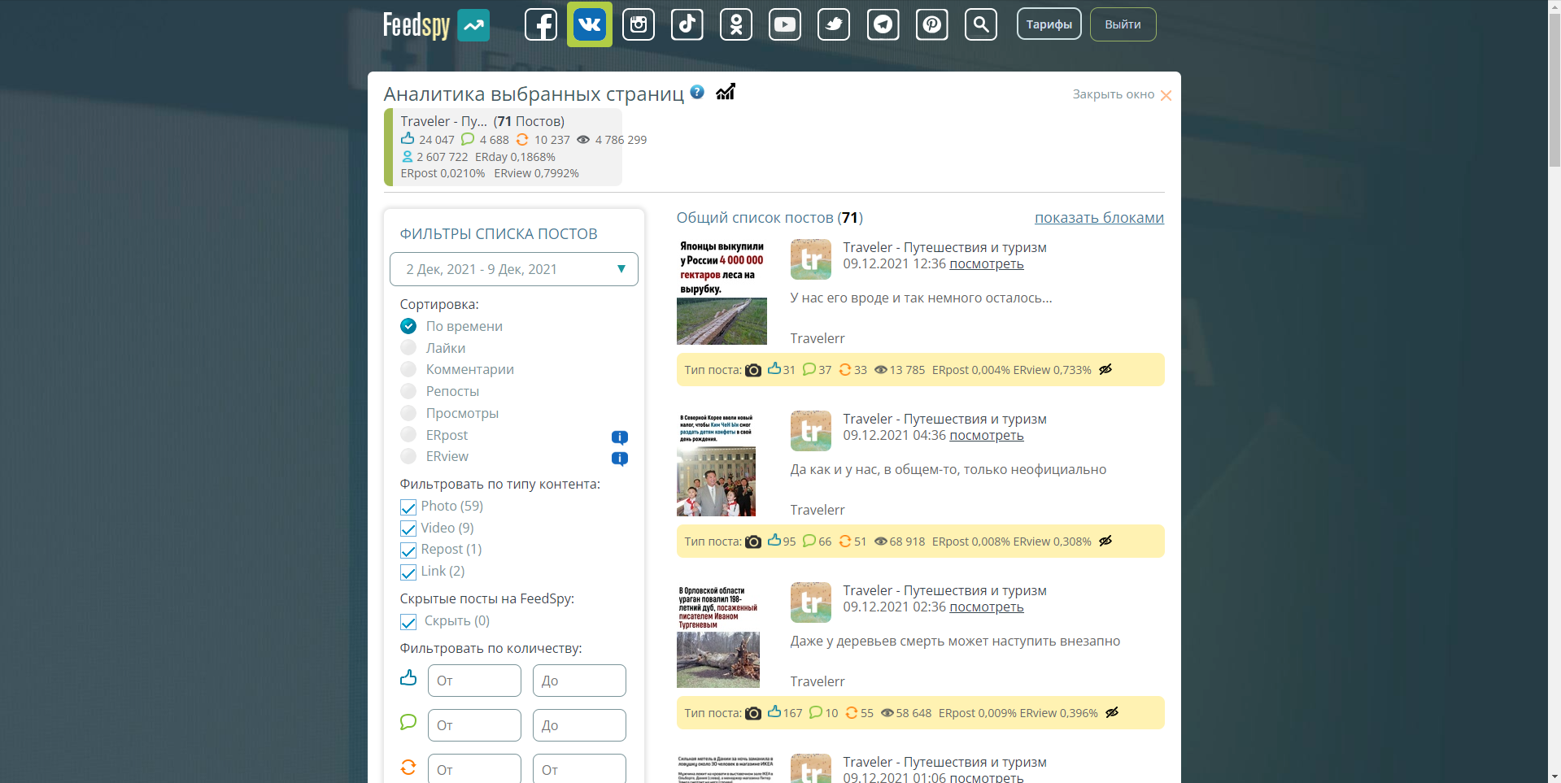Hide the 04:36 post via crossed-eye icon
This screenshot has width=1561, height=783.
point(1105,541)
